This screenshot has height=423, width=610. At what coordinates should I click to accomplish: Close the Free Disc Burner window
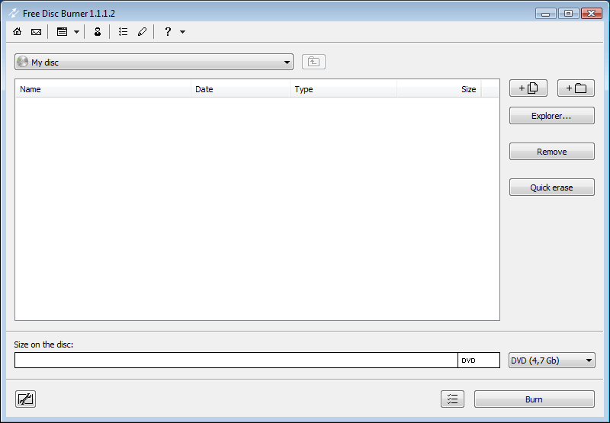(x=592, y=14)
